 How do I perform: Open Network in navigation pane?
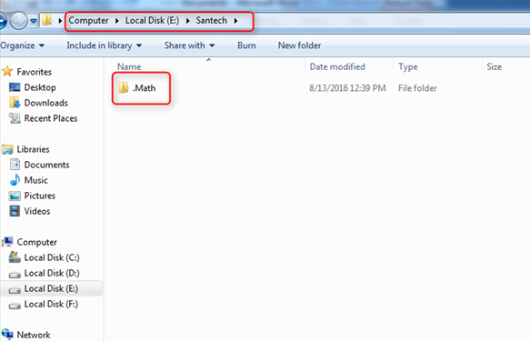[34, 335]
